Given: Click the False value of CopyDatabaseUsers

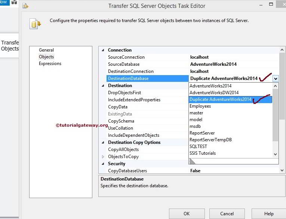Looking at the screenshot, I should tap(195, 171).
